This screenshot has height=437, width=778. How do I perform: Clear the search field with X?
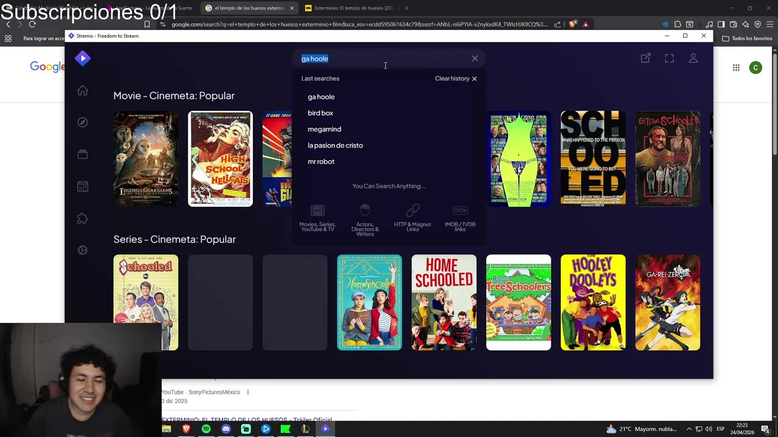coord(475,58)
